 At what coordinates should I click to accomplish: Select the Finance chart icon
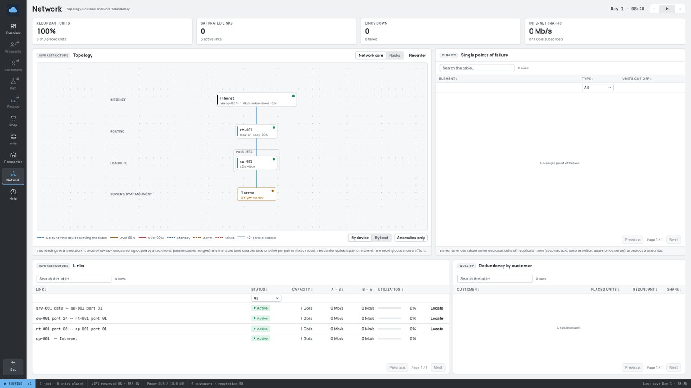coord(13,100)
